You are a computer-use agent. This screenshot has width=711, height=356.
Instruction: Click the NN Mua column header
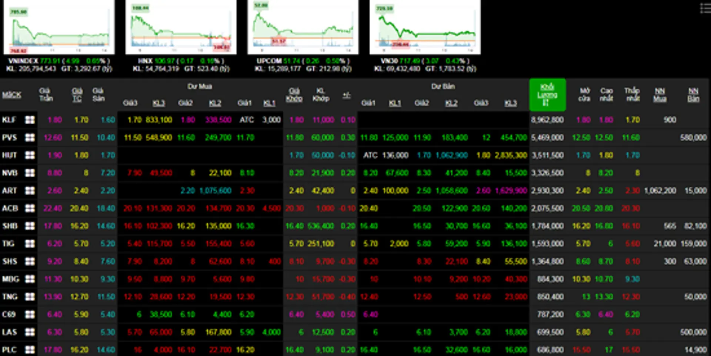[x=660, y=95]
